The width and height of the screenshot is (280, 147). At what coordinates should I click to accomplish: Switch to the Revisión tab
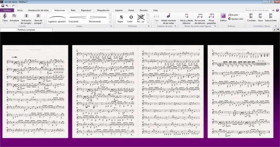coord(144,11)
